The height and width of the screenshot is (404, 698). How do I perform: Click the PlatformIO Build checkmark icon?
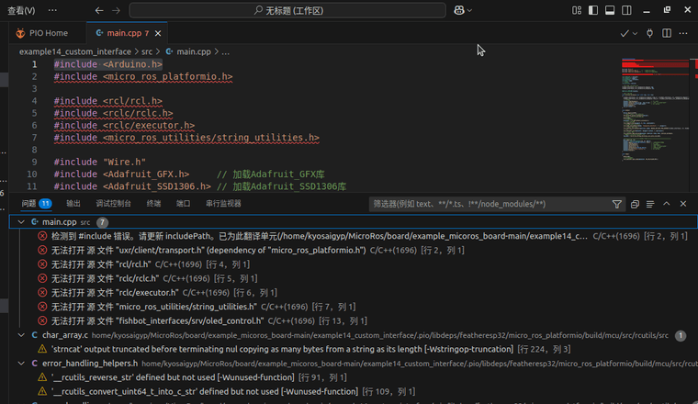click(x=625, y=33)
